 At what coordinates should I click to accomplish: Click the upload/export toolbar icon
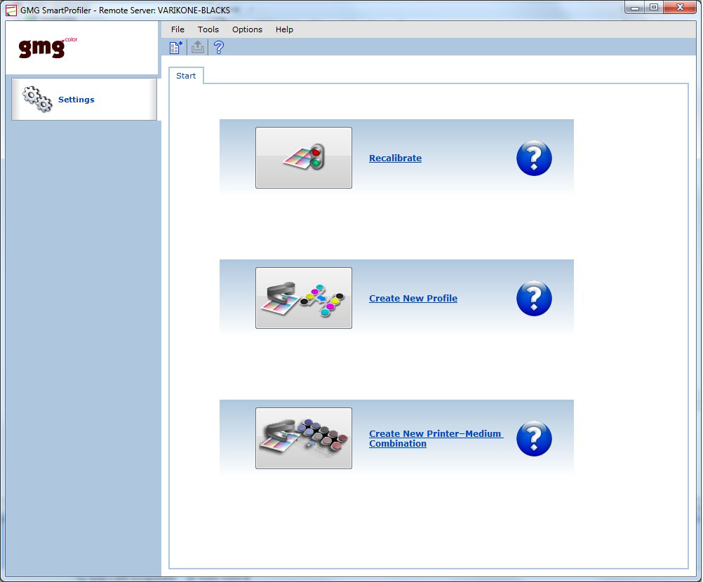point(198,48)
